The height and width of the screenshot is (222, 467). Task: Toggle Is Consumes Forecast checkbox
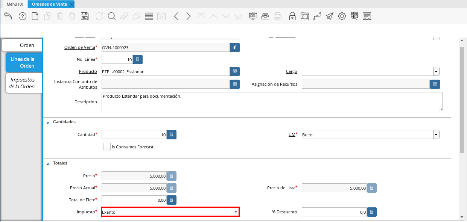107,146
